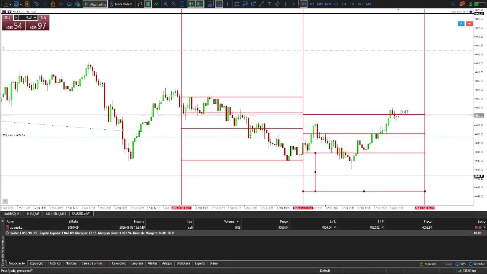
Task: Switch to XAUUSD.c,M15 chart tab
Action: click(56, 214)
